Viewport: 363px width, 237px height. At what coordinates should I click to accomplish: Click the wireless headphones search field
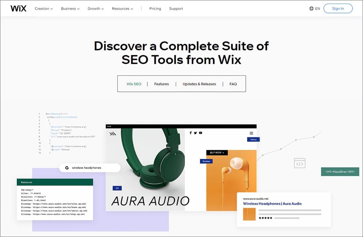click(x=90, y=168)
